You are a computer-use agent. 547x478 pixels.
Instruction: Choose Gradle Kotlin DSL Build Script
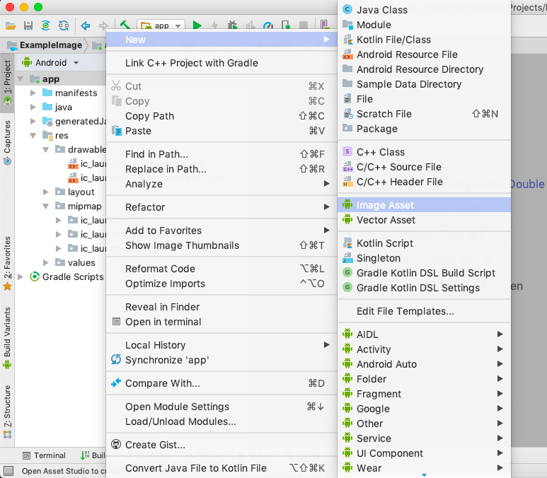pyautogui.click(x=424, y=273)
